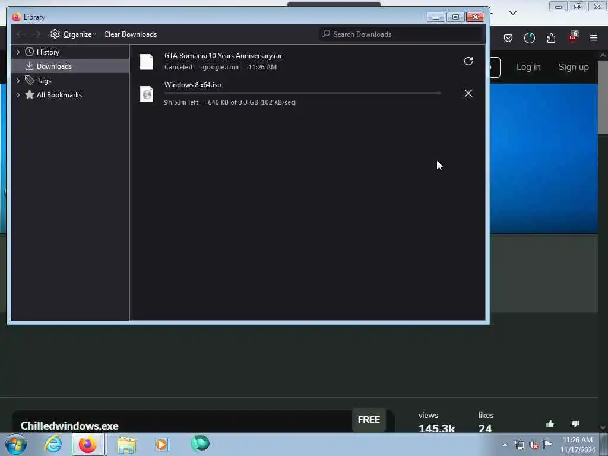Click the Log in link
The height and width of the screenshot is (456, 608).
tap(528, 67)
